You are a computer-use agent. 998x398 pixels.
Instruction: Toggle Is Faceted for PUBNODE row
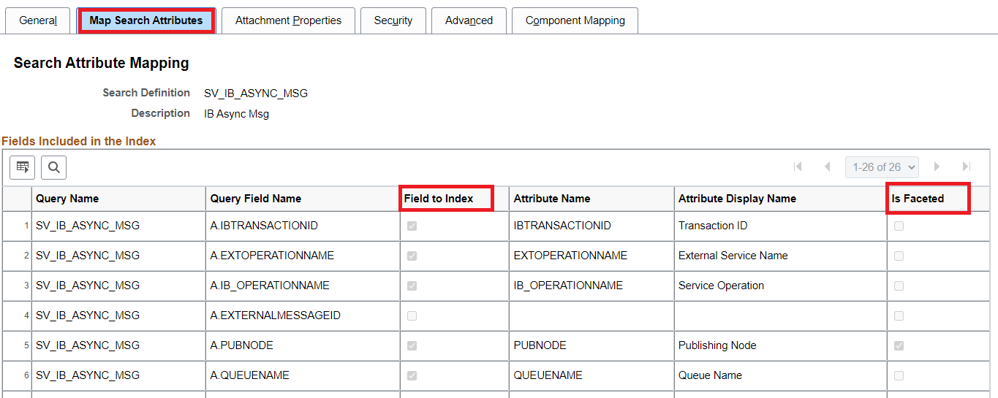point(899,345)
